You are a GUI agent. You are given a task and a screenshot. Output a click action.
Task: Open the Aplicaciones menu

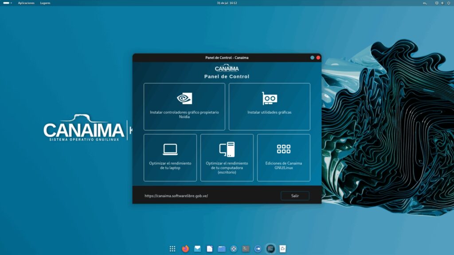click(x=26, y=3)
